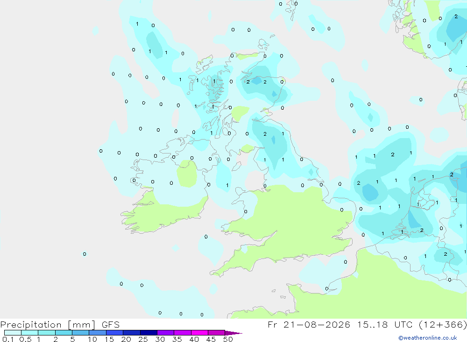Select the 5 mm legend color box
This screenshot has width=467, height=342.
(x=80, y=333)
